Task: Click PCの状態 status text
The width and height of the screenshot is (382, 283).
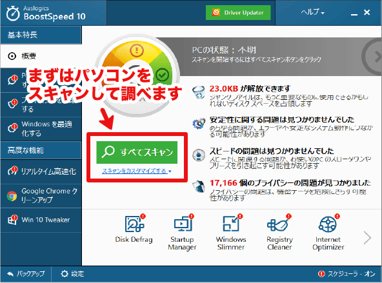Action: 224,50
